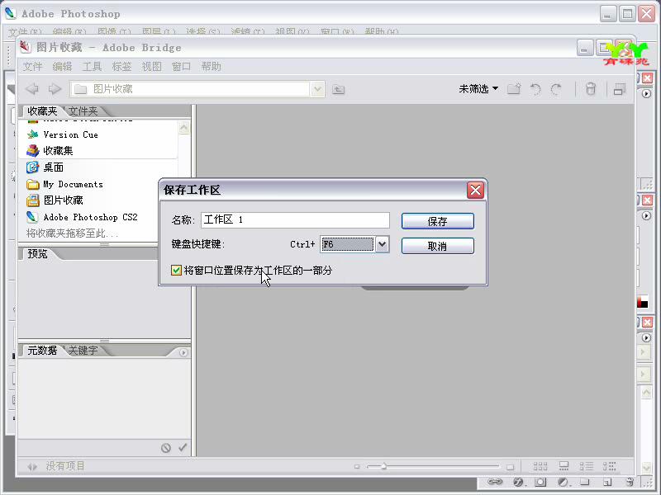The width and height of the screenshot is (661, 495).
Task: Click the link layers icon in Photoshop
Action: [495, 482]
